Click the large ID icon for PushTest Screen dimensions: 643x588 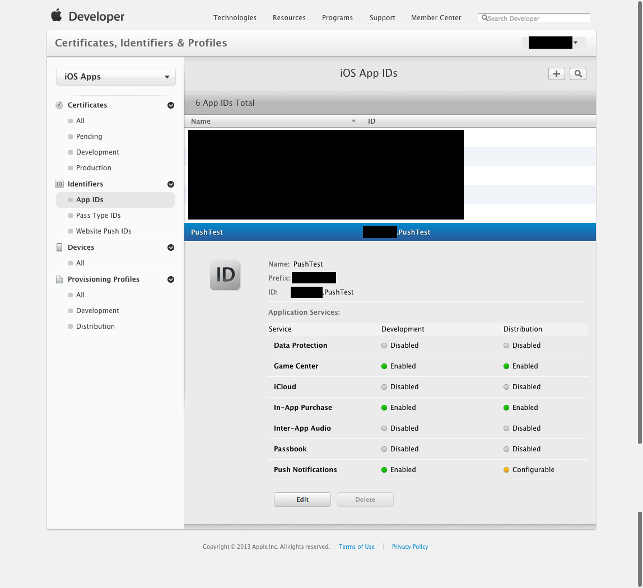tap(225, 275)
